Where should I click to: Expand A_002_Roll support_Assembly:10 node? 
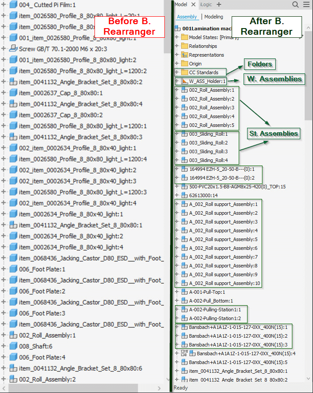click(x=177, y=283)
